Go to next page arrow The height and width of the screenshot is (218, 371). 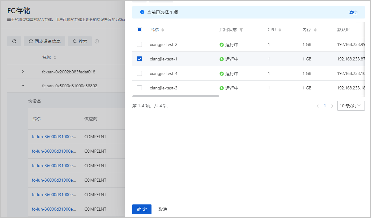[x=332, y=106]
